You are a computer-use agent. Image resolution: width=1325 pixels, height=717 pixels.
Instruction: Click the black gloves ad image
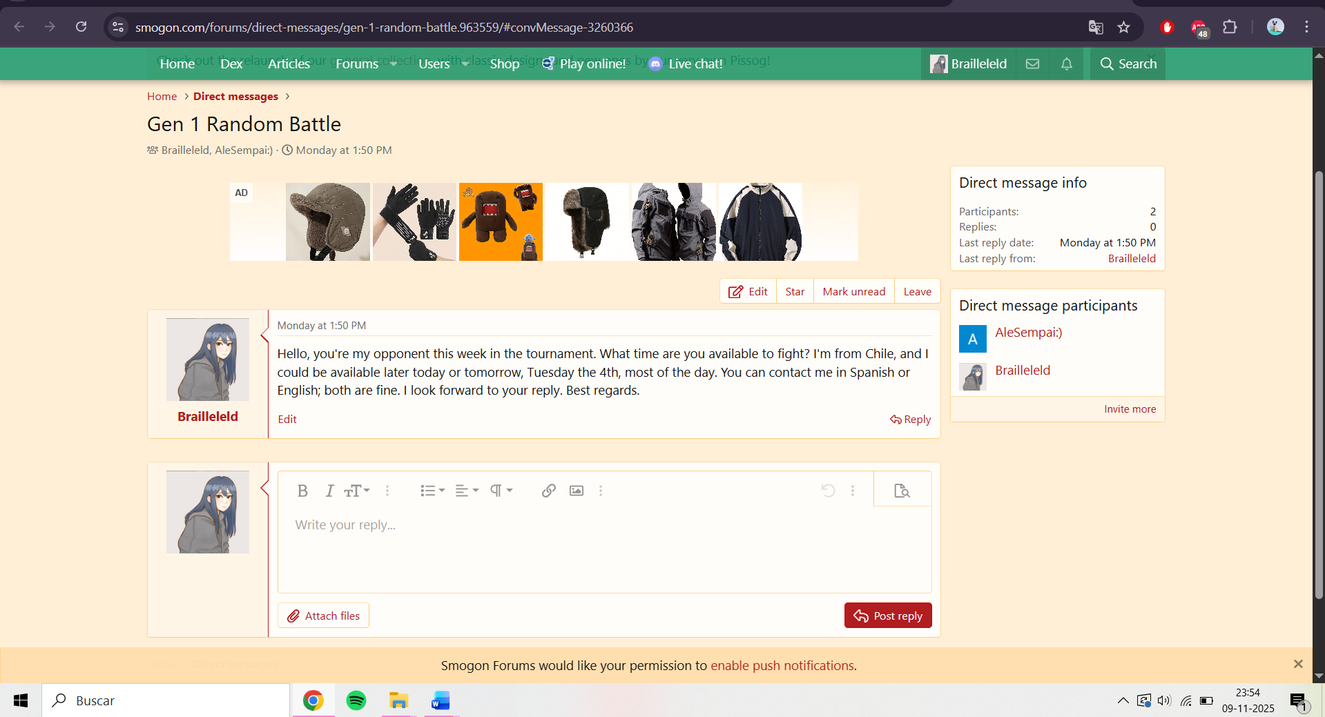pyautogui.click(x=414, y=222)
